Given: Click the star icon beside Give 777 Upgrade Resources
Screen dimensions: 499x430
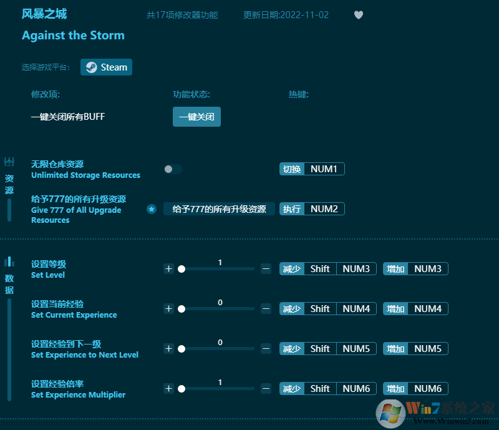Looking at the screenshot, I should tap(152, 209).
